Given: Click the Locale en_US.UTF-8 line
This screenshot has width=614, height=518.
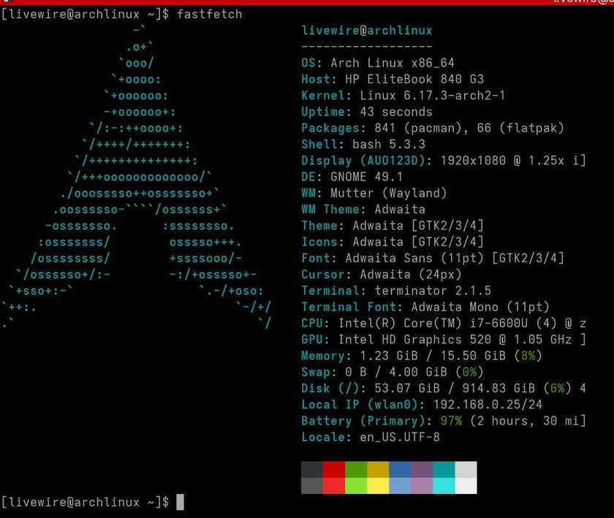Looking at the screenshot, I should (371, 437).
